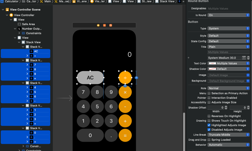This screenshot has height=151, width=252.
Task: Click the Constraints icon under Number Output
Action: click(23, 33)
